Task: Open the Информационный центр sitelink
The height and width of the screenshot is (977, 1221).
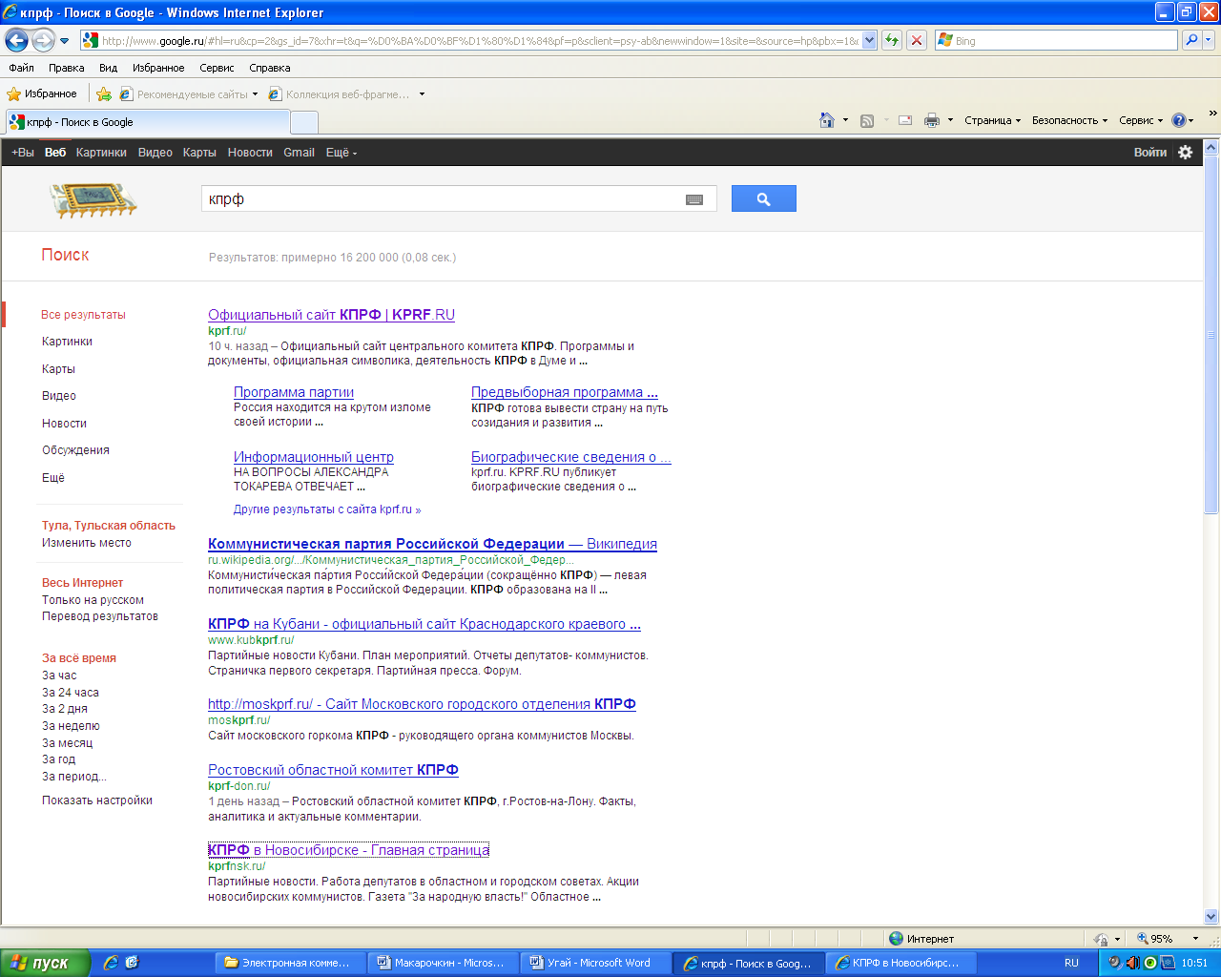Action: coord(314,457)
